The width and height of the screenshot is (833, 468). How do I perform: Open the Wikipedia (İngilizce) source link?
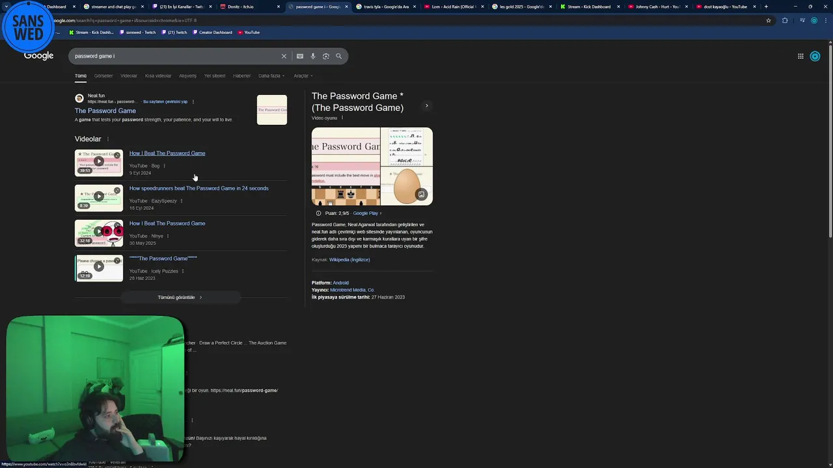pos(349,260)
